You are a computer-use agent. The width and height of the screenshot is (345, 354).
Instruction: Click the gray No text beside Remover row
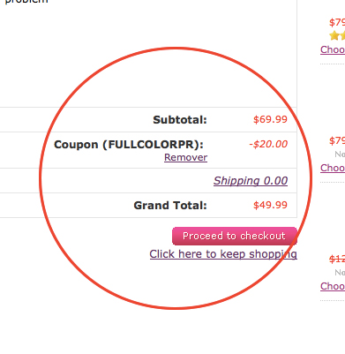[x=340, y=154]
